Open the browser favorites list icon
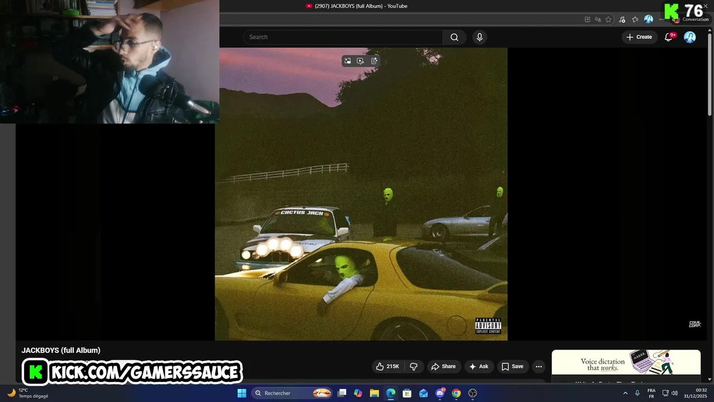714x402 pixels. point(635,19)
